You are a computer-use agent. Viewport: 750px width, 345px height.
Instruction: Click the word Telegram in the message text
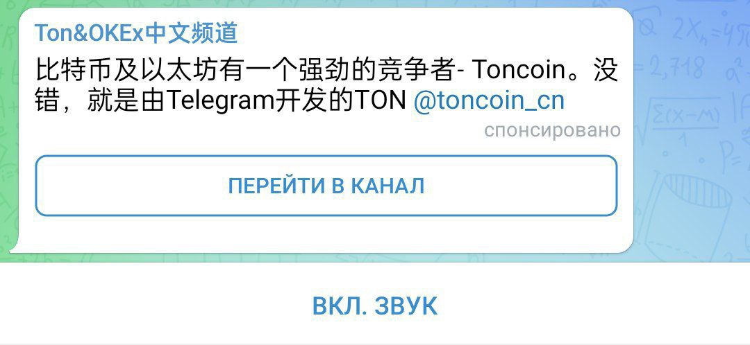pos(221,100)
